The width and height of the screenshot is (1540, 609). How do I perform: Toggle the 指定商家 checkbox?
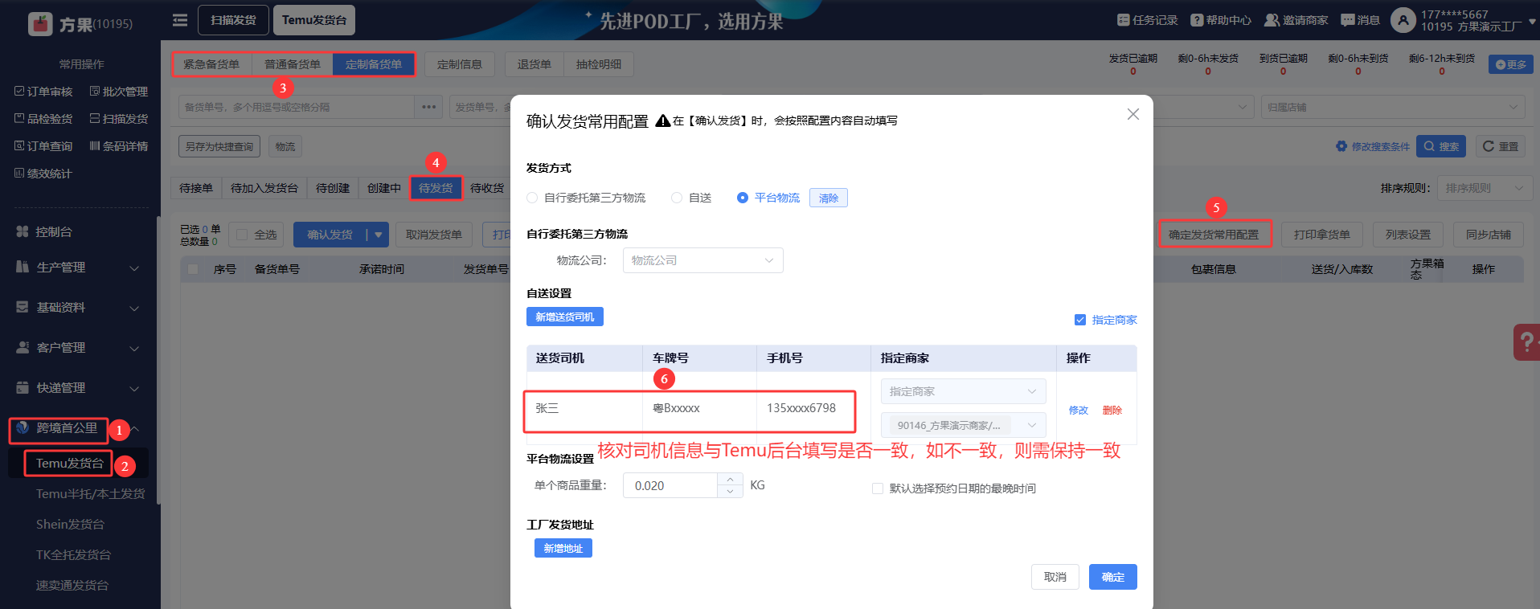point(1080,320)
